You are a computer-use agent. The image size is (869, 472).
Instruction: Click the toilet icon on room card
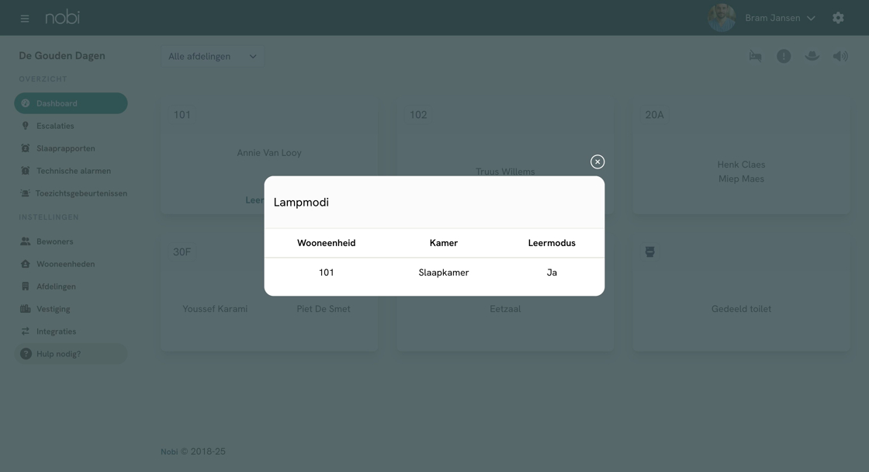pyautogui.click(x=650, y=252)
